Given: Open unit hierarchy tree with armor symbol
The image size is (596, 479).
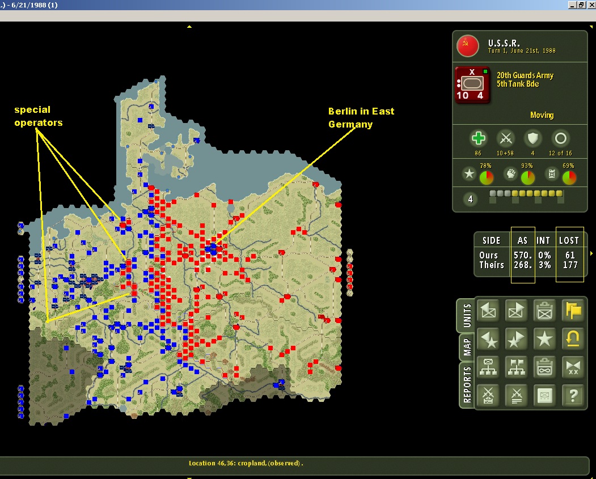Looking at the screenshot, I should pyautogui.click(x=488, y=367).
